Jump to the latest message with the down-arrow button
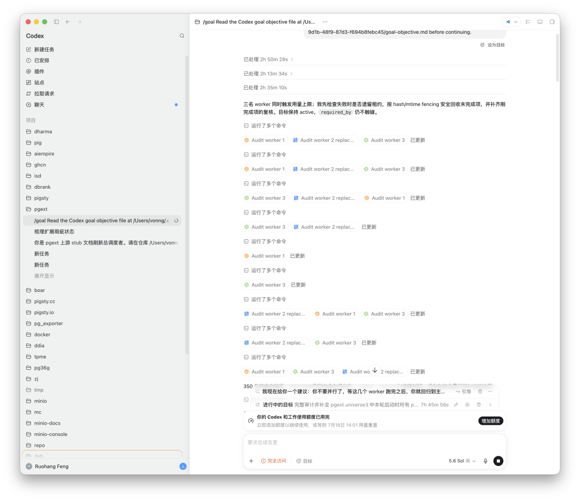Screen dimensions: 580x501 pyautogui.click(x=375, y=370)
